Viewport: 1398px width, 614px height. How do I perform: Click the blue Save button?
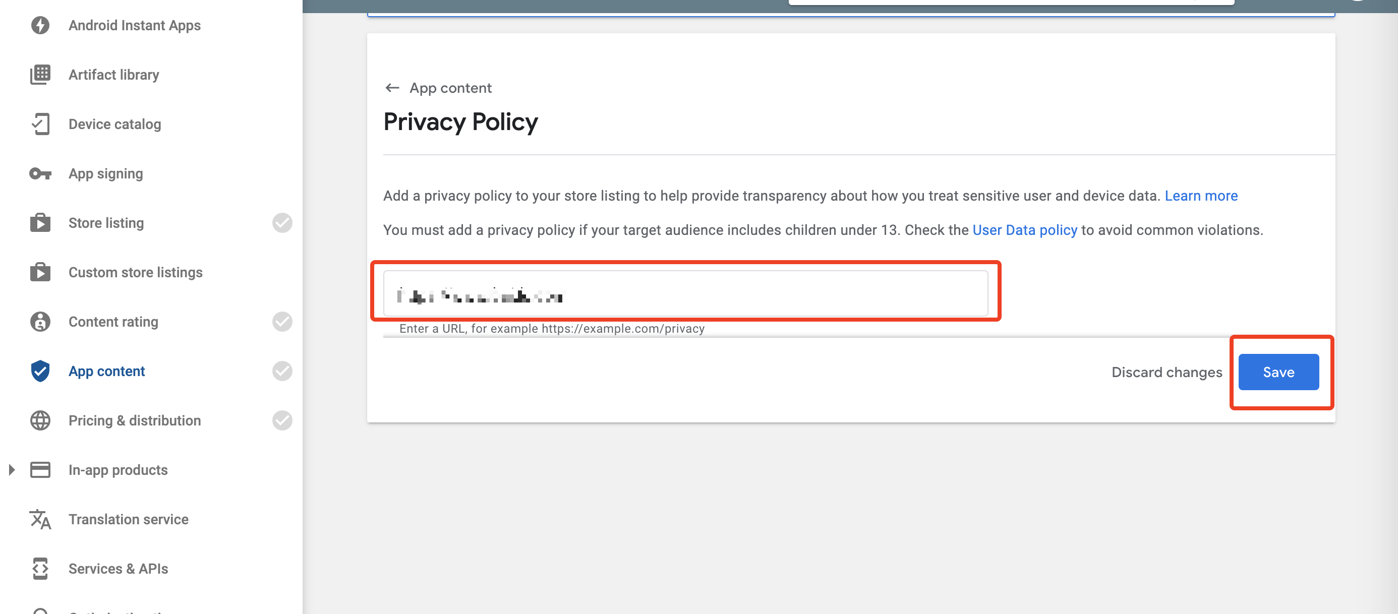[x=1278, y=372]
